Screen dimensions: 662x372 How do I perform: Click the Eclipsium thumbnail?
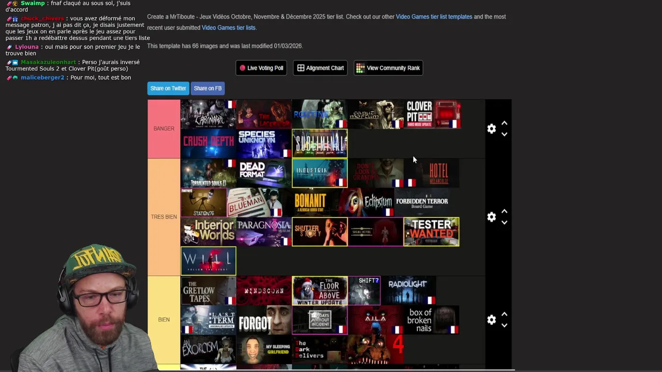point(366,203)
